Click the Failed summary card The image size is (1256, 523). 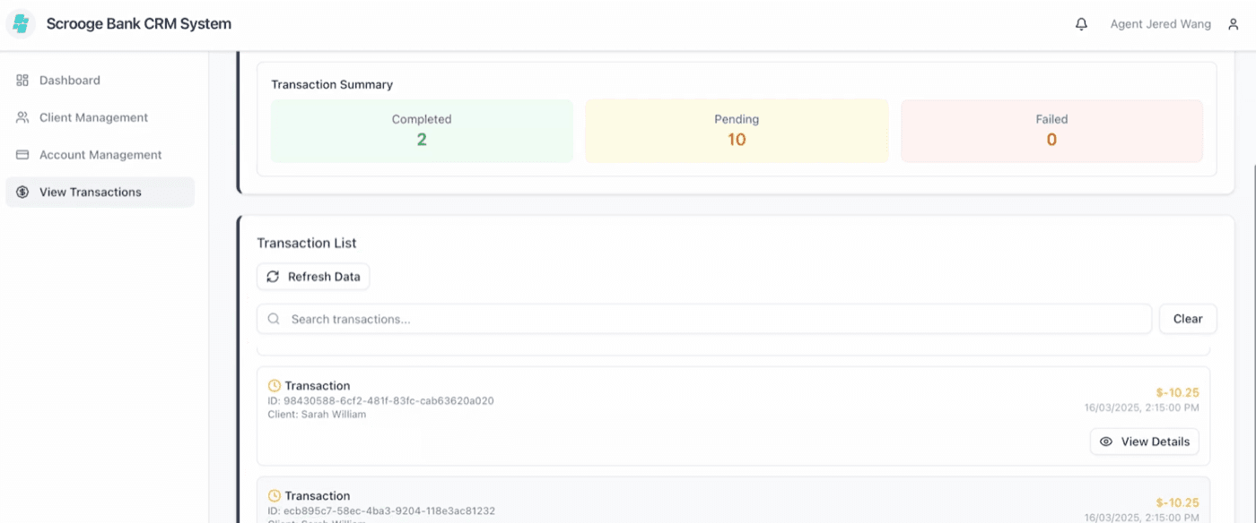[1051, 131]
